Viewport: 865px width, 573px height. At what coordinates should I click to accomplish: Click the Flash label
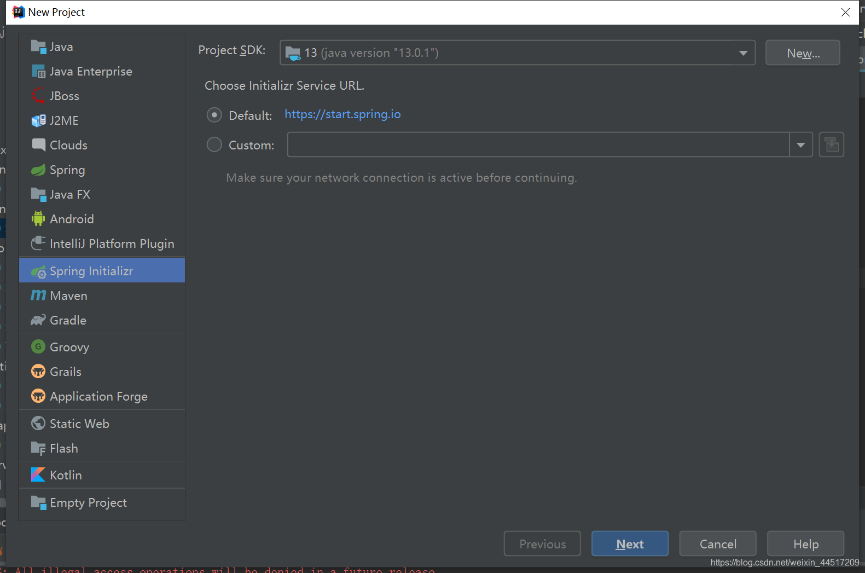[x=64, y=448]
